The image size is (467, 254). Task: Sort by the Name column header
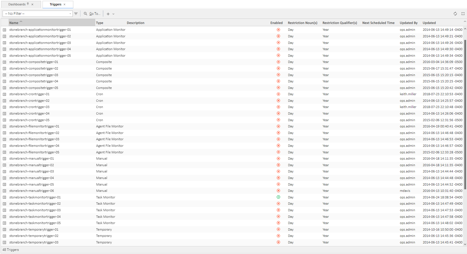(14, 23)
